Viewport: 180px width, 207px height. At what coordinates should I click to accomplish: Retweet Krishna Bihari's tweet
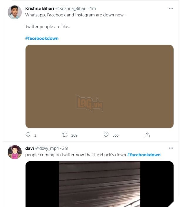(x=65, y=135)
